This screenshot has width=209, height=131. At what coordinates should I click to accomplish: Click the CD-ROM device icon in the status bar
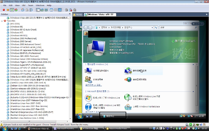coord(187,125)
